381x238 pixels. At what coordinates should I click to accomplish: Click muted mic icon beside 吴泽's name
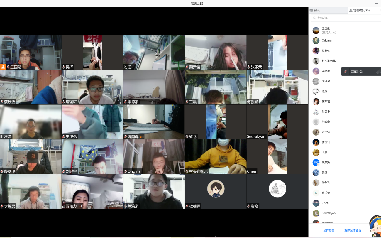(x=64, y=67)
